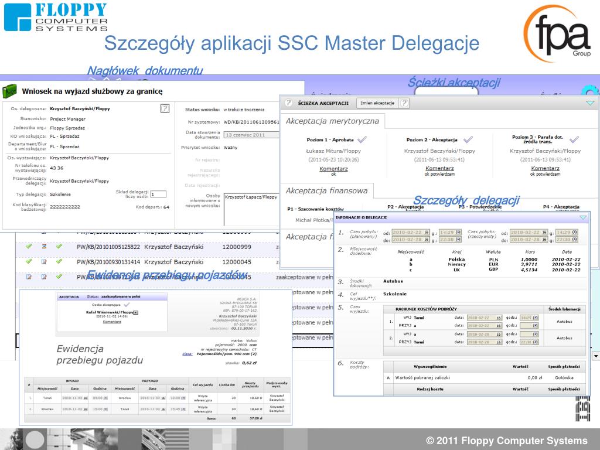Click 'Project Manager' position value
The height and width of the screenshot is (450, 600).
(x=68, y=120)
